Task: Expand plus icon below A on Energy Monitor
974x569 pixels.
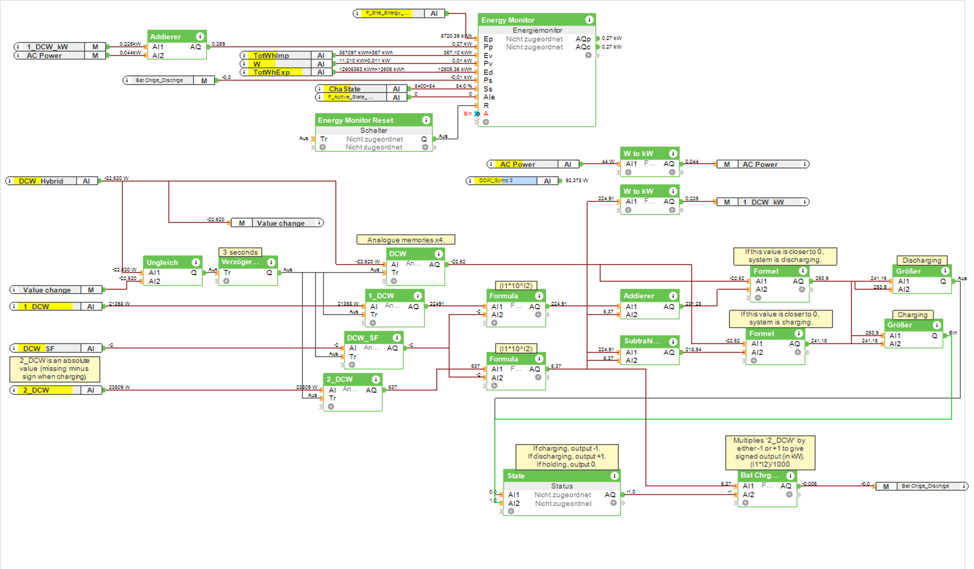Action: [x=486, y=122]
